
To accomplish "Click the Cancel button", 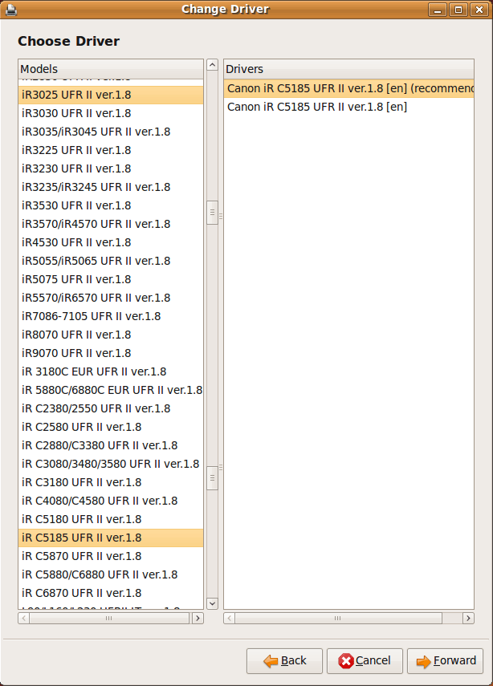I will (x=365, y=660).
